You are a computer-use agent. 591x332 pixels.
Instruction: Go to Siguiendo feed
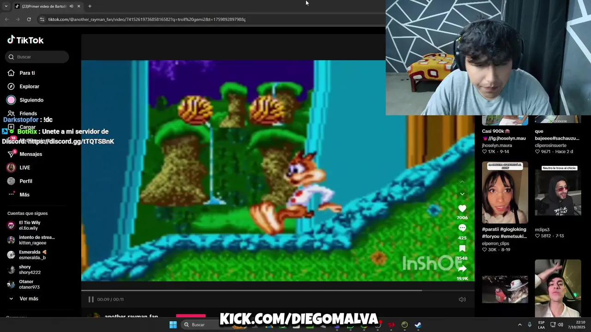[x=31, y=100]
